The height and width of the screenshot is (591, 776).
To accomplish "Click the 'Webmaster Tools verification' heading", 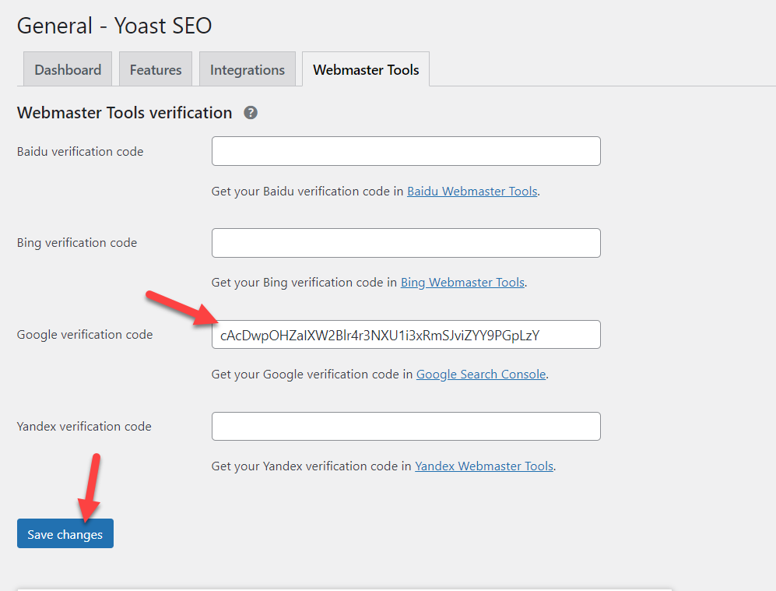I will [125, 113].
